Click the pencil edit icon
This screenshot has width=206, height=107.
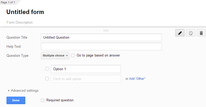tap(180, 33)
